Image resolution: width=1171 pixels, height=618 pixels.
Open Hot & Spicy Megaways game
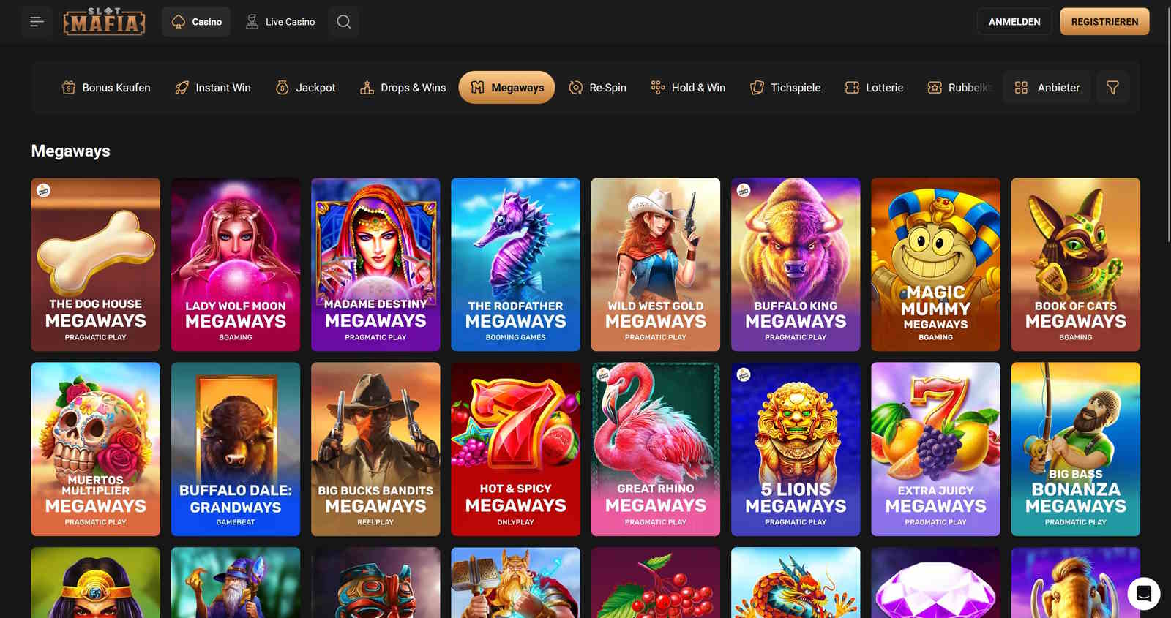[516, 449]
